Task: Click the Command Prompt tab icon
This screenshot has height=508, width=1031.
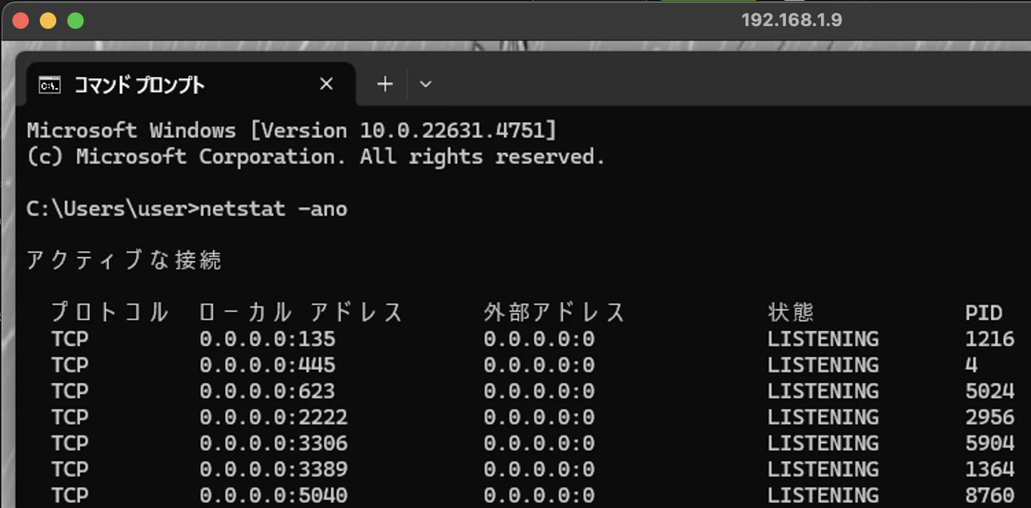Action: point(49,85)
